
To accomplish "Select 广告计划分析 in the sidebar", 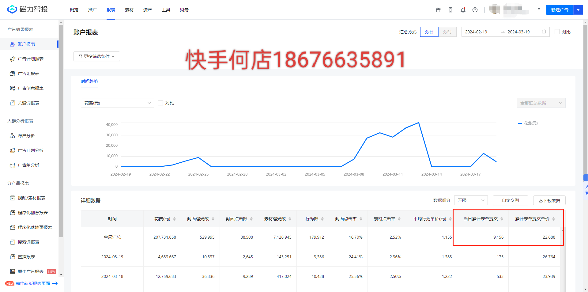I will tap(29, 150).
